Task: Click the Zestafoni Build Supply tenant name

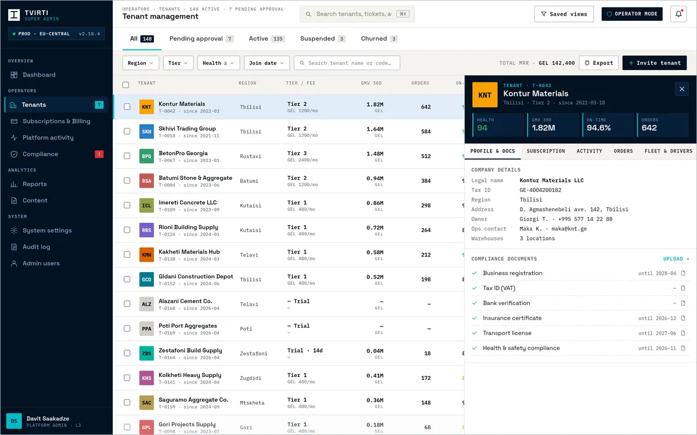Action: (x=190, y=350)
